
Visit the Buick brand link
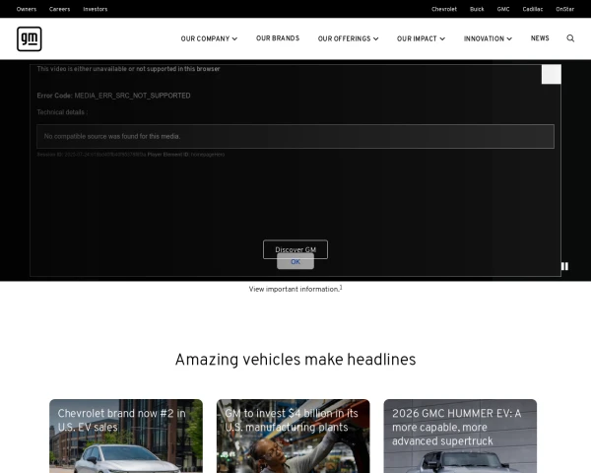[x=477, y=9]
